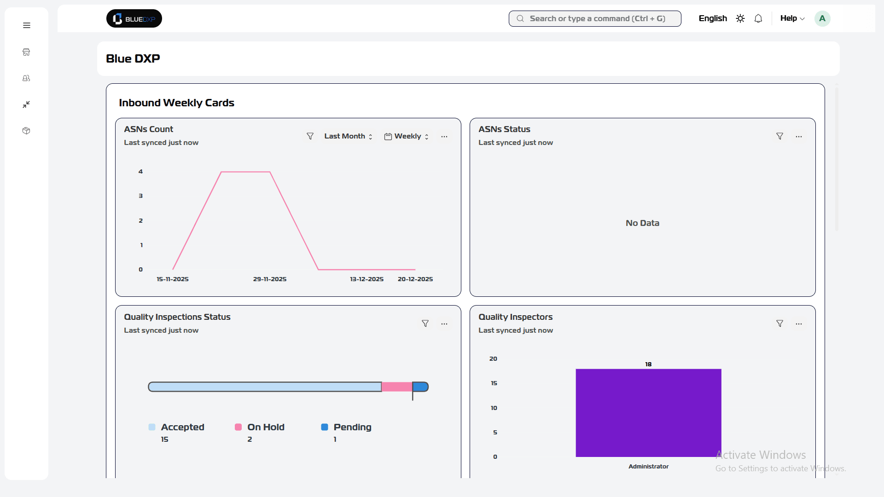Click the filter icon on ASNs Status card

click(780, 136)
